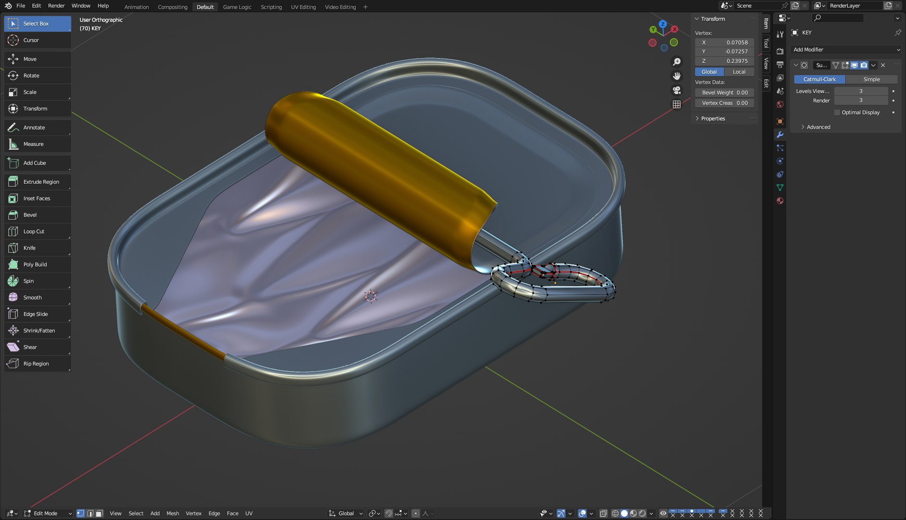Collapse the Transform panel
The width and height of the screenshot is (906, 520).
click(x=713, y=19)
